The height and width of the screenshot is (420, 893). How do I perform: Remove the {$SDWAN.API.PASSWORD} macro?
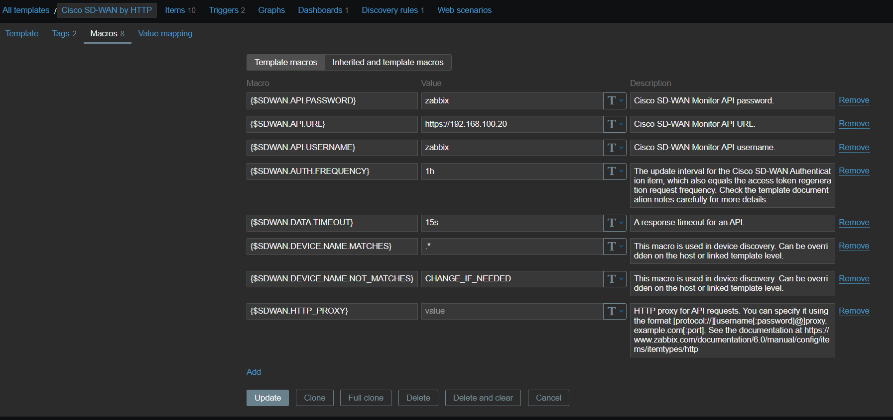pos(854,100)
